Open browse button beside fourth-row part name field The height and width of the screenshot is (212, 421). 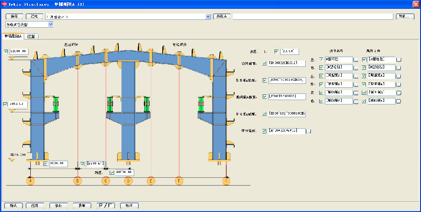[356, 85]
